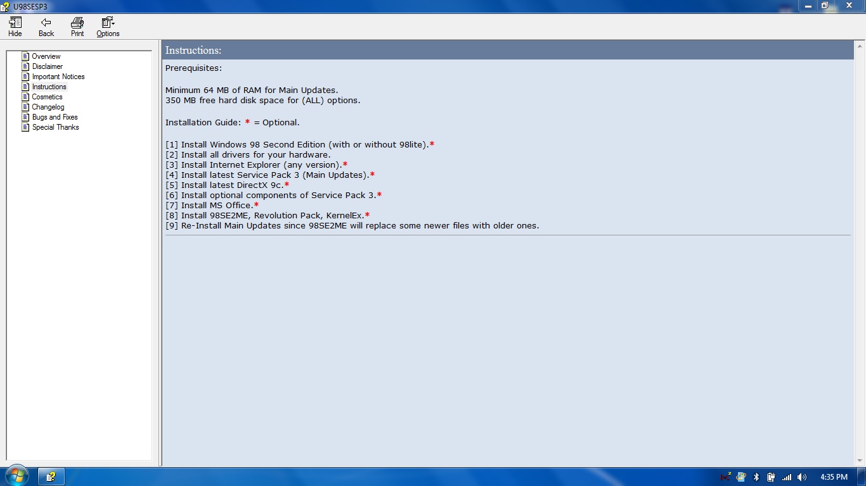Click the page icon beside Special Thanks
866x486 pixels.
pos(25,127)
